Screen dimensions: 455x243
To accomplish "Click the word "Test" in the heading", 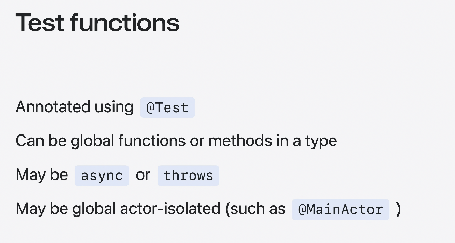I will tap(39, 23).
